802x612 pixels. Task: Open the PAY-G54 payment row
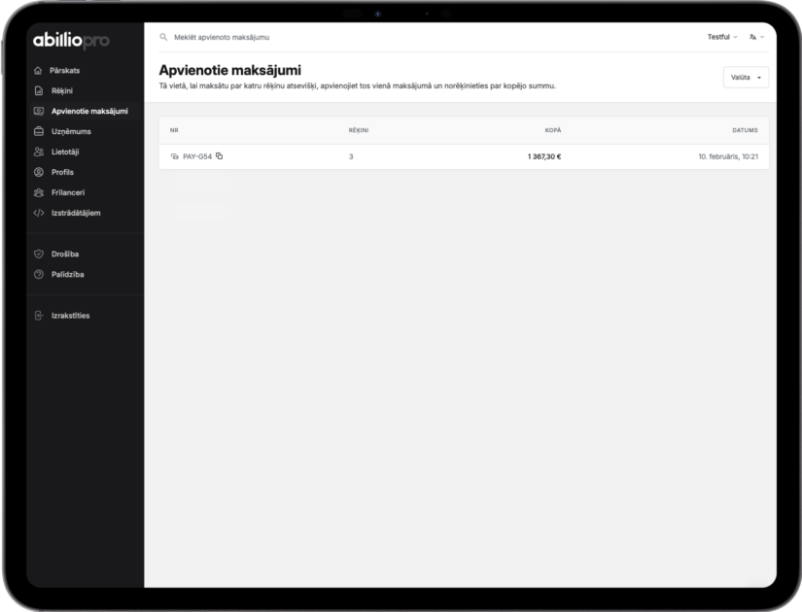[464, 156]
